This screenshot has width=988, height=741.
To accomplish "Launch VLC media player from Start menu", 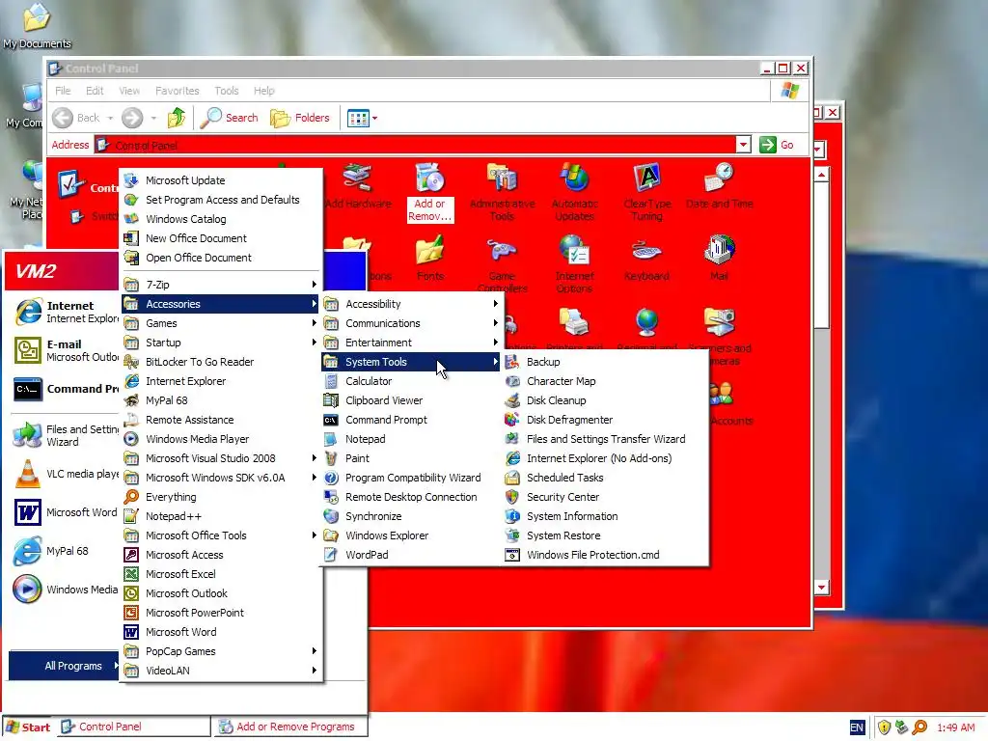I will tap(67, 474).
